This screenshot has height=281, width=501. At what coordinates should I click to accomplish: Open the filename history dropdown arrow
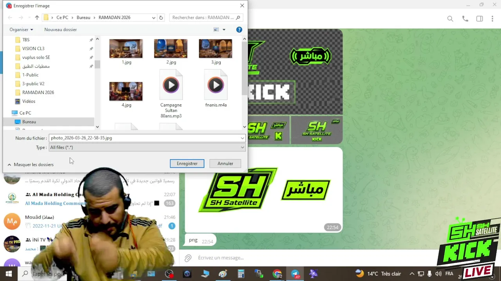[243, 138]
